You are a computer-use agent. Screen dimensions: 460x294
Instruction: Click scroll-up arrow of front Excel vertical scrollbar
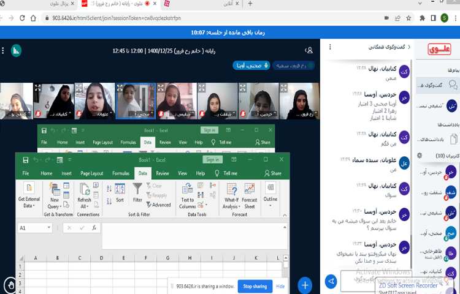click(286, 258)
